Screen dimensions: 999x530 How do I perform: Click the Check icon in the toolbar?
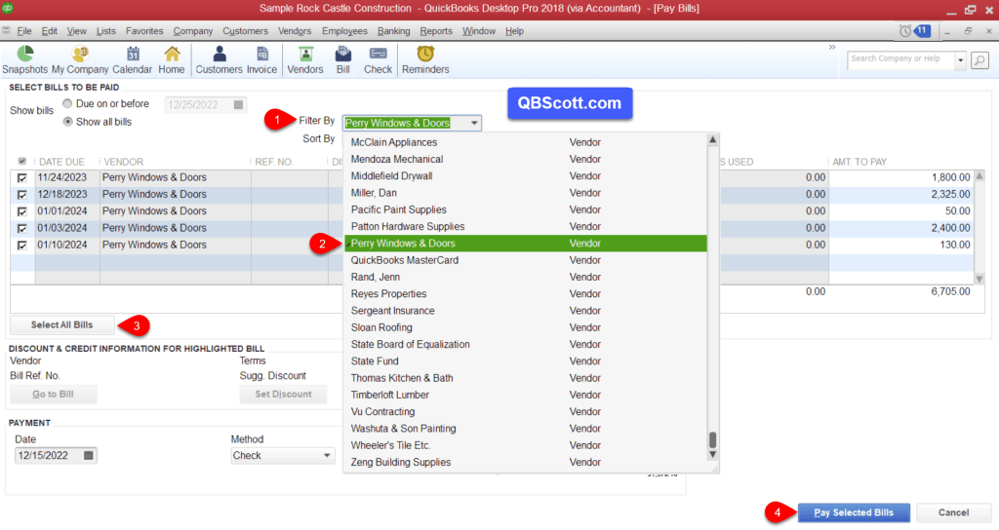point(378,59)
